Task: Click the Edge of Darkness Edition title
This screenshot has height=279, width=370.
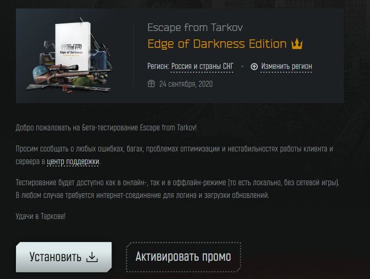Action: tap(217, 44)
